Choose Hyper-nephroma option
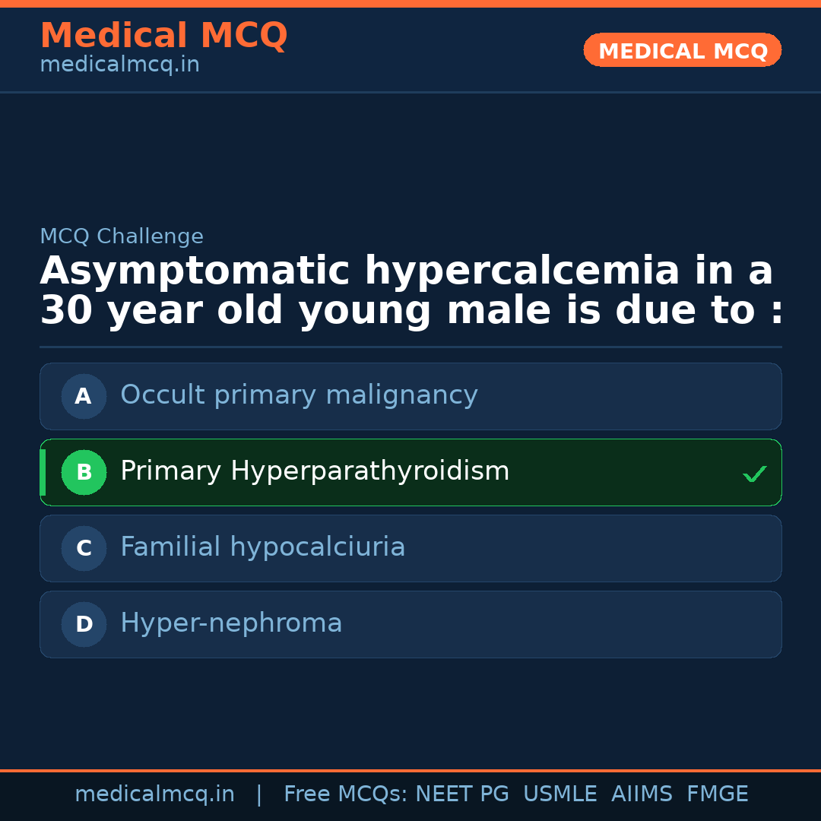The width and height of the screenshot is (821, 821). (x=231, y=623)
